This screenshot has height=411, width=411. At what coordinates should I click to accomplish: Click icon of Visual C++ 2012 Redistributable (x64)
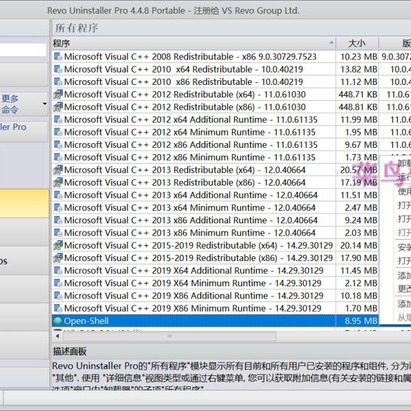click(58, 95)
